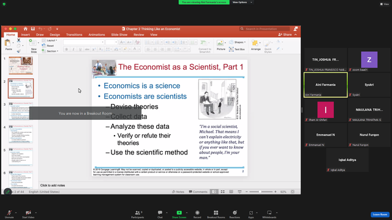Screen dimensions: 392x220
Task: Open font name combo box
Action: [83, 42]
